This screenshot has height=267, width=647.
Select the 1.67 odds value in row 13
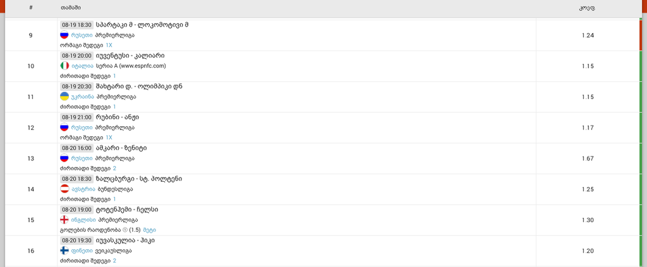[588, 158]
